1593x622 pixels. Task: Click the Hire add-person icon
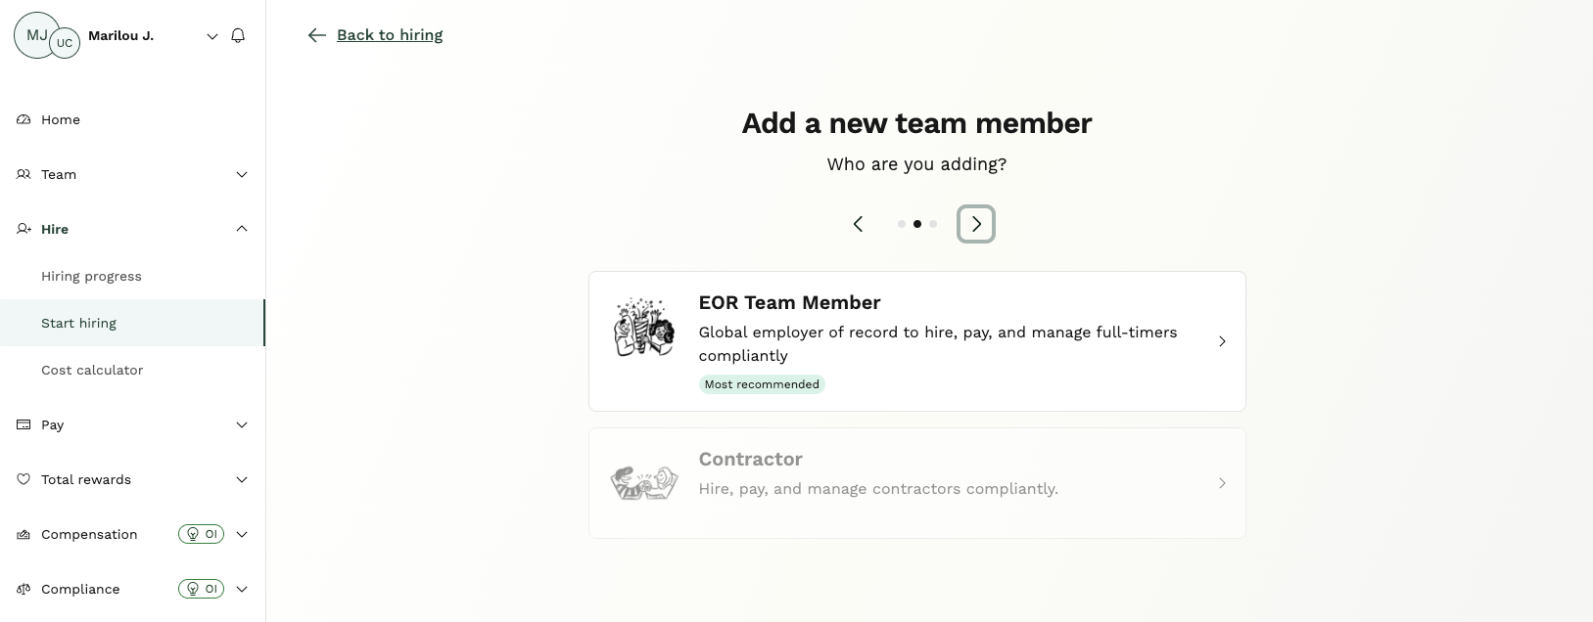coord(22,229)
